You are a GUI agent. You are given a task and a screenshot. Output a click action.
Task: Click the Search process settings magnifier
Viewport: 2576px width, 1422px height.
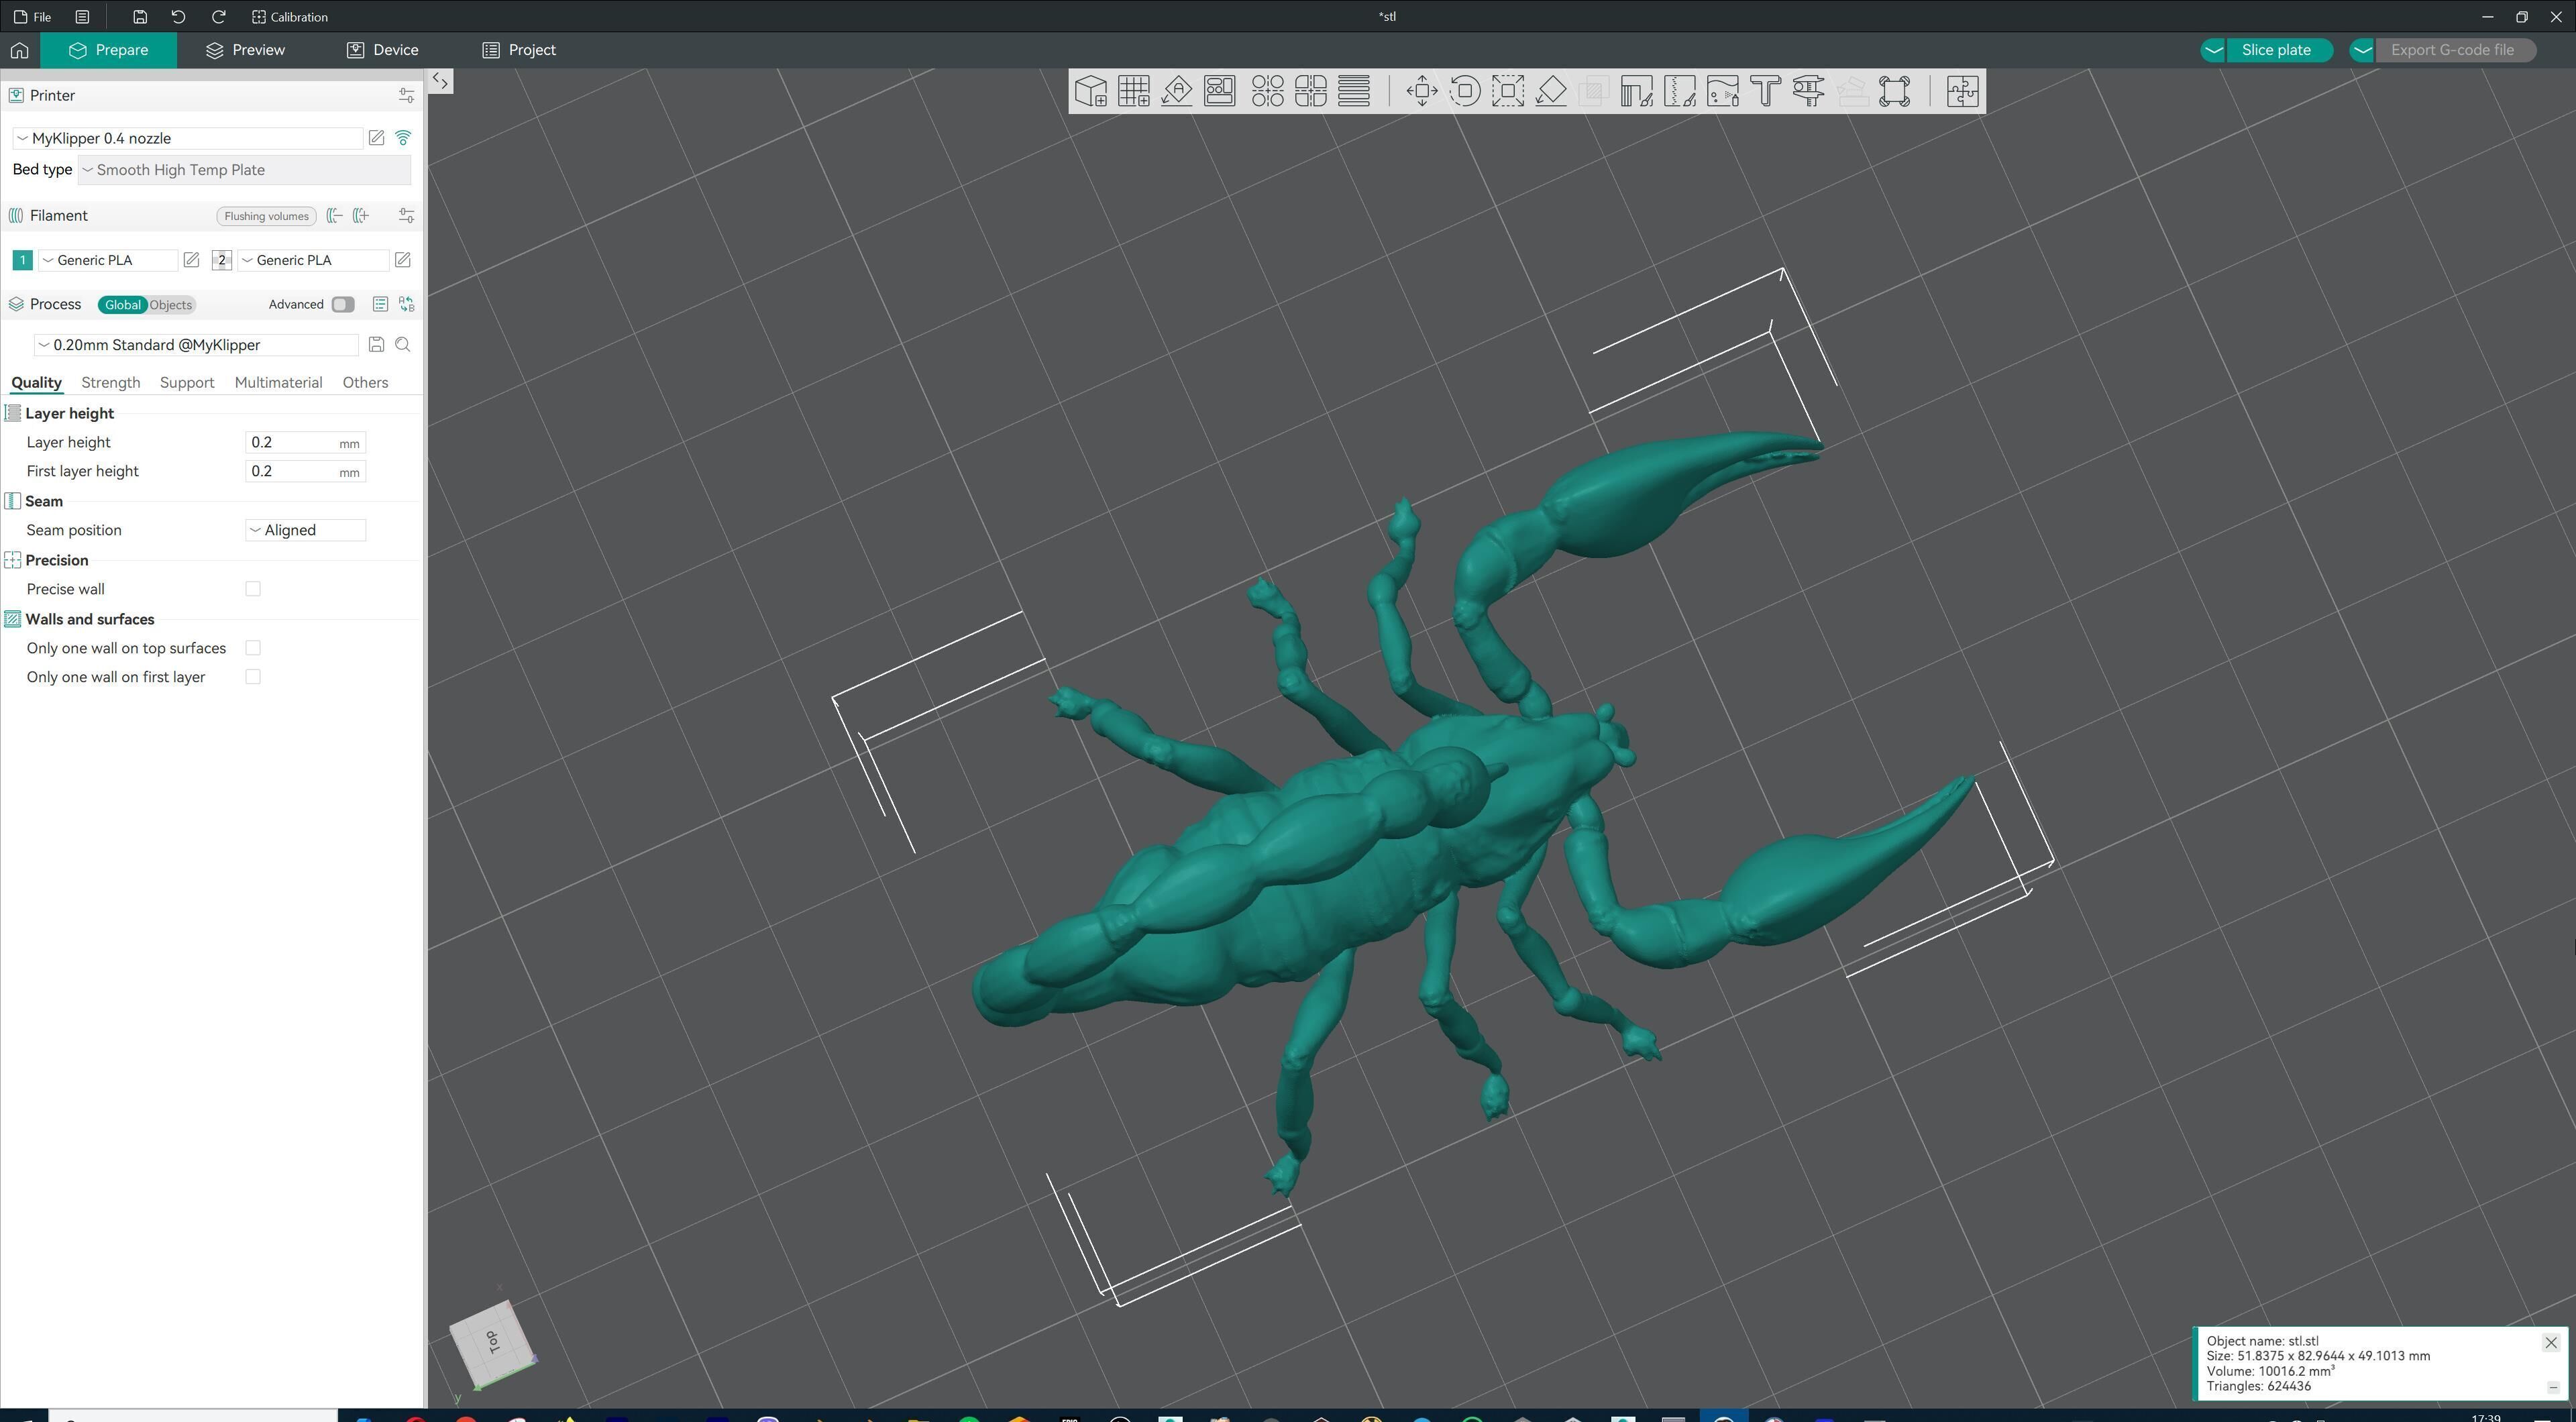coord(403,345)
